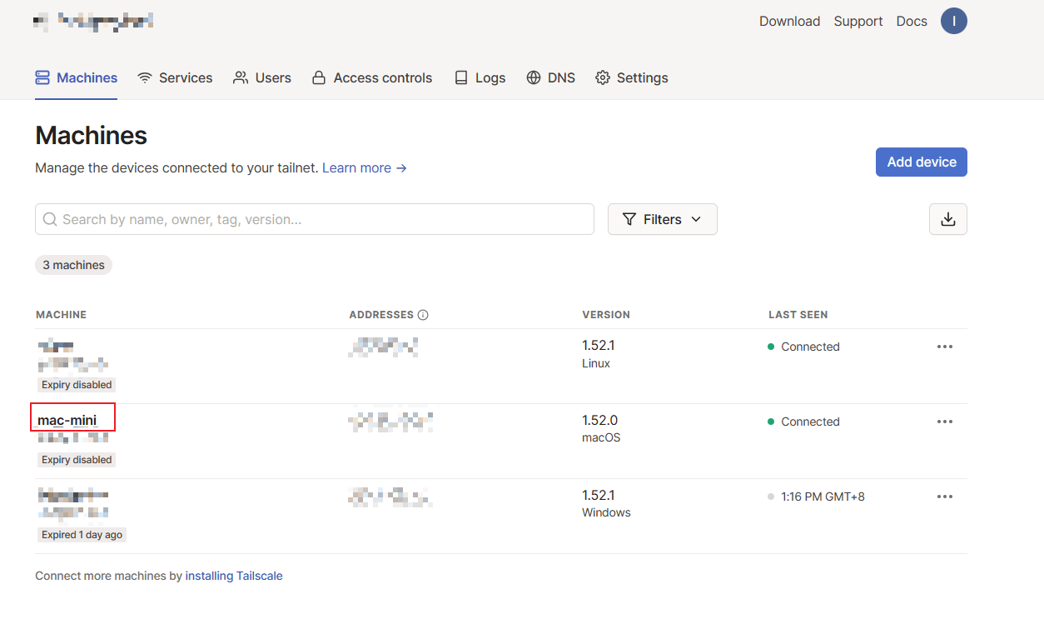Click the Add device button

(922, 162)
